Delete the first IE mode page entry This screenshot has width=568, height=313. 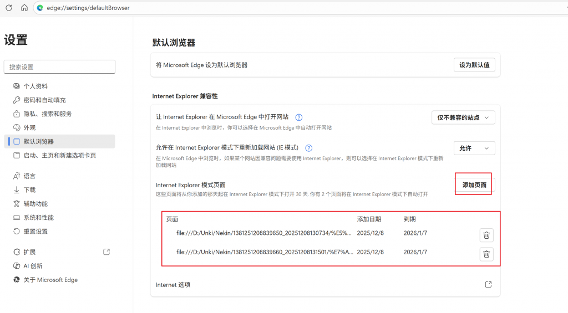(x=486, y=235)
